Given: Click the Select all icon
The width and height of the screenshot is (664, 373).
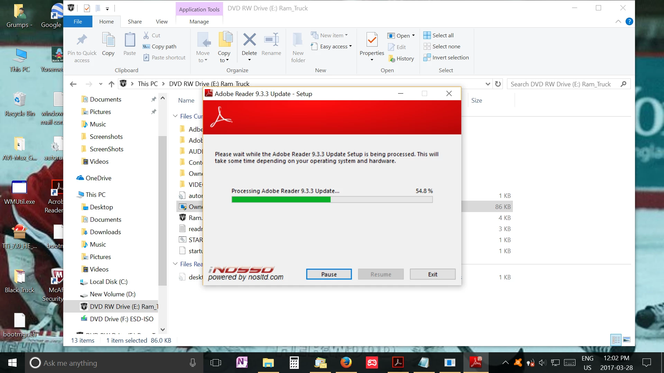Looking at the screenshot, I should (x=427, y=35).
